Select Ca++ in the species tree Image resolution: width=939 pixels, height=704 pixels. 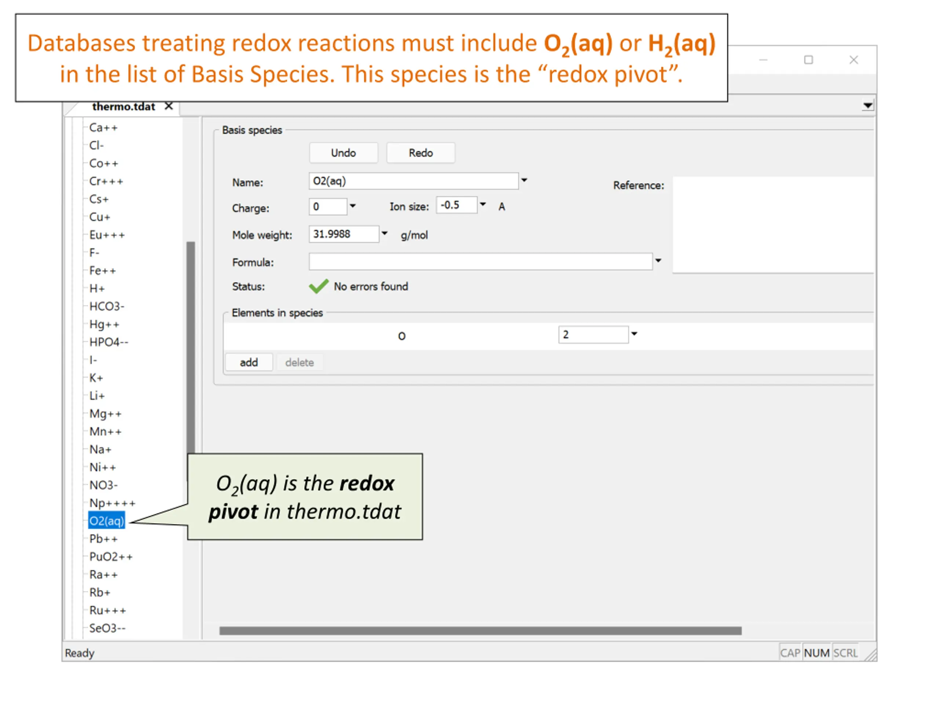click(x=103, y=128)
